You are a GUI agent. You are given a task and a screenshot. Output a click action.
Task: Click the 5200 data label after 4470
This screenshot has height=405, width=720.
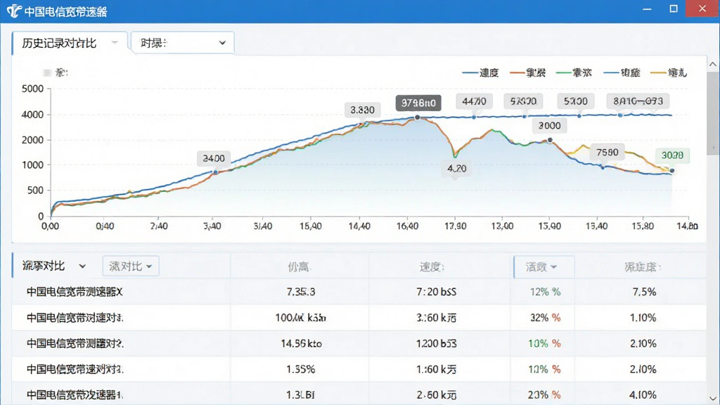(x=523, y=101)
